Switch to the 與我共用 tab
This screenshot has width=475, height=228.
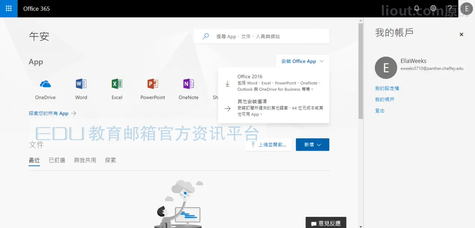point(85,160)
